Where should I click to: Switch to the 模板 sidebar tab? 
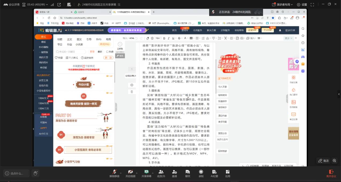click(x=43, y=42)
